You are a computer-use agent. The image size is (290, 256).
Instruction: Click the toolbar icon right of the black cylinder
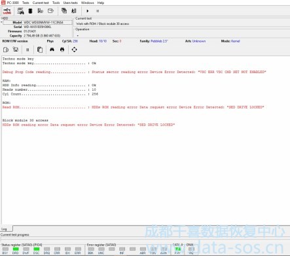(41, 11)
